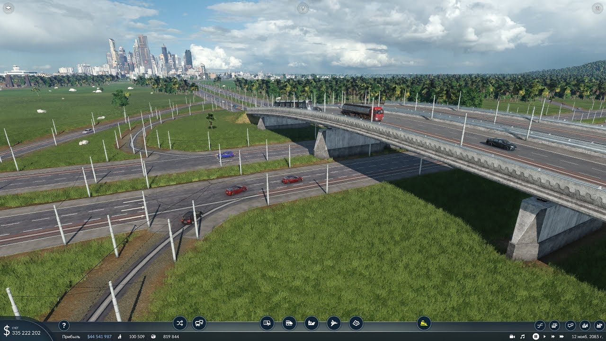Viewport: 606px width, 341px height.
Task: Open the rail construction train menu
Action: click(x=289, y=323)
